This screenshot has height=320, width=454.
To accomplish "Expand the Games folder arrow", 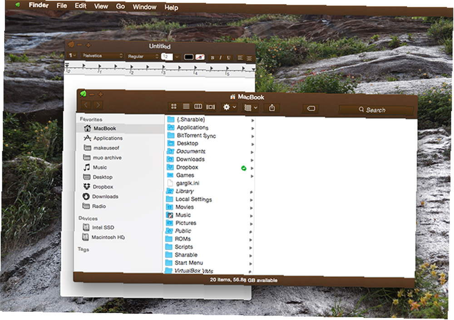I will [x=252, y=176].
